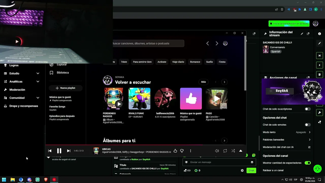
Task: Open more options for the playing song
Action: tap(190, 151)
